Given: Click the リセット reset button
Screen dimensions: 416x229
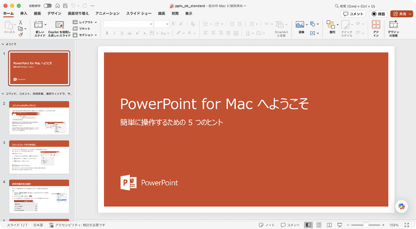Looking at the screenshot, I should point(82,29).
